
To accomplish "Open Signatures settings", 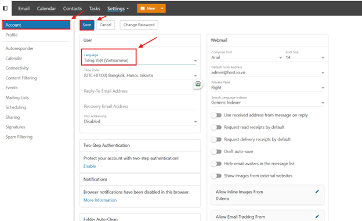I will [16, 127].
